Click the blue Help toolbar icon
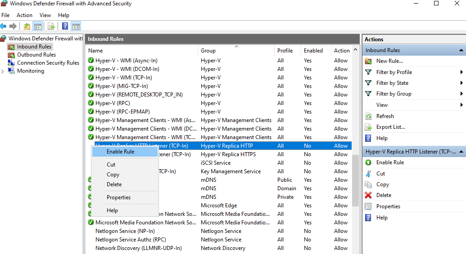Viewport: 466px width, 254px height. click(65, 26)
